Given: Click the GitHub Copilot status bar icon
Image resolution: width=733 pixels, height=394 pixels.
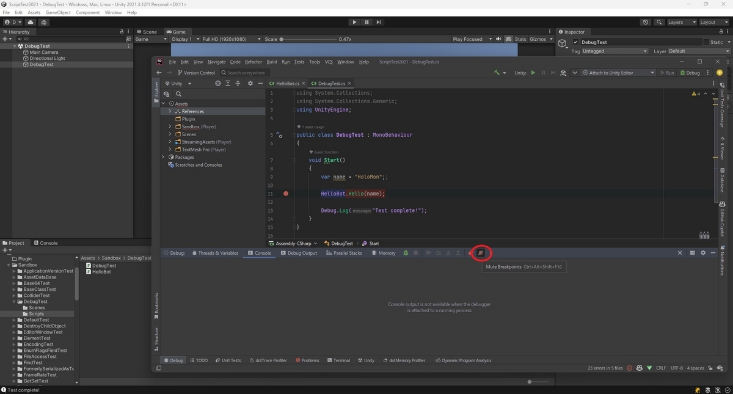Looking at the screenshot, I should tap(639, 368).
